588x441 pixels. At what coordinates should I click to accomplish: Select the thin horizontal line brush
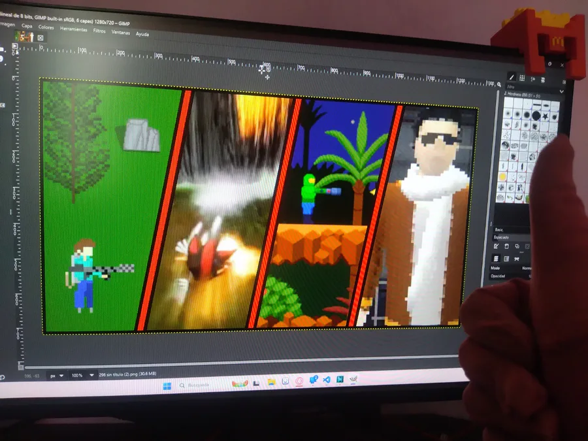click(x=537, y=106)
